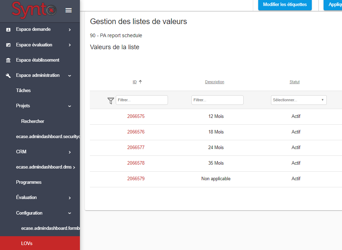342x250 pixels.
Task: Click Modifier les étiquettes button
Action: tap(285, 5)
